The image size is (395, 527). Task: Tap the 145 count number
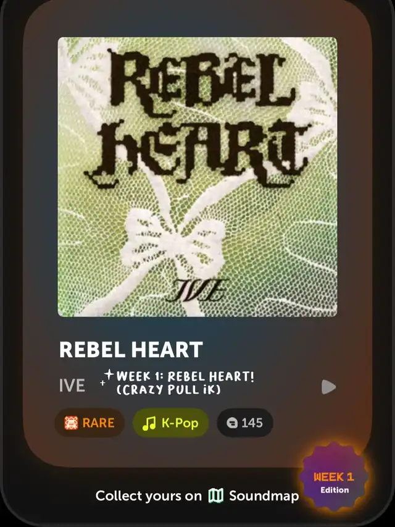[252, 423]
